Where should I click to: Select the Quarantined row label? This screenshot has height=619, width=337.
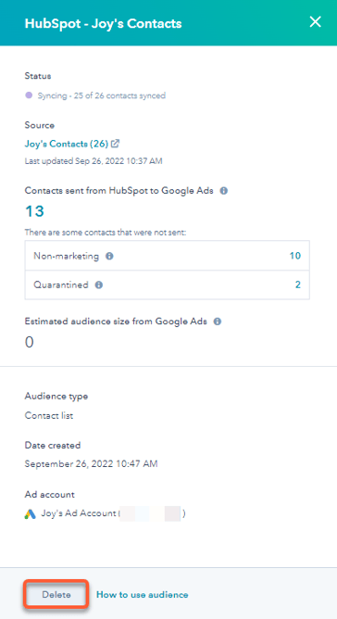pyautogui.click(x=61, y=284)
